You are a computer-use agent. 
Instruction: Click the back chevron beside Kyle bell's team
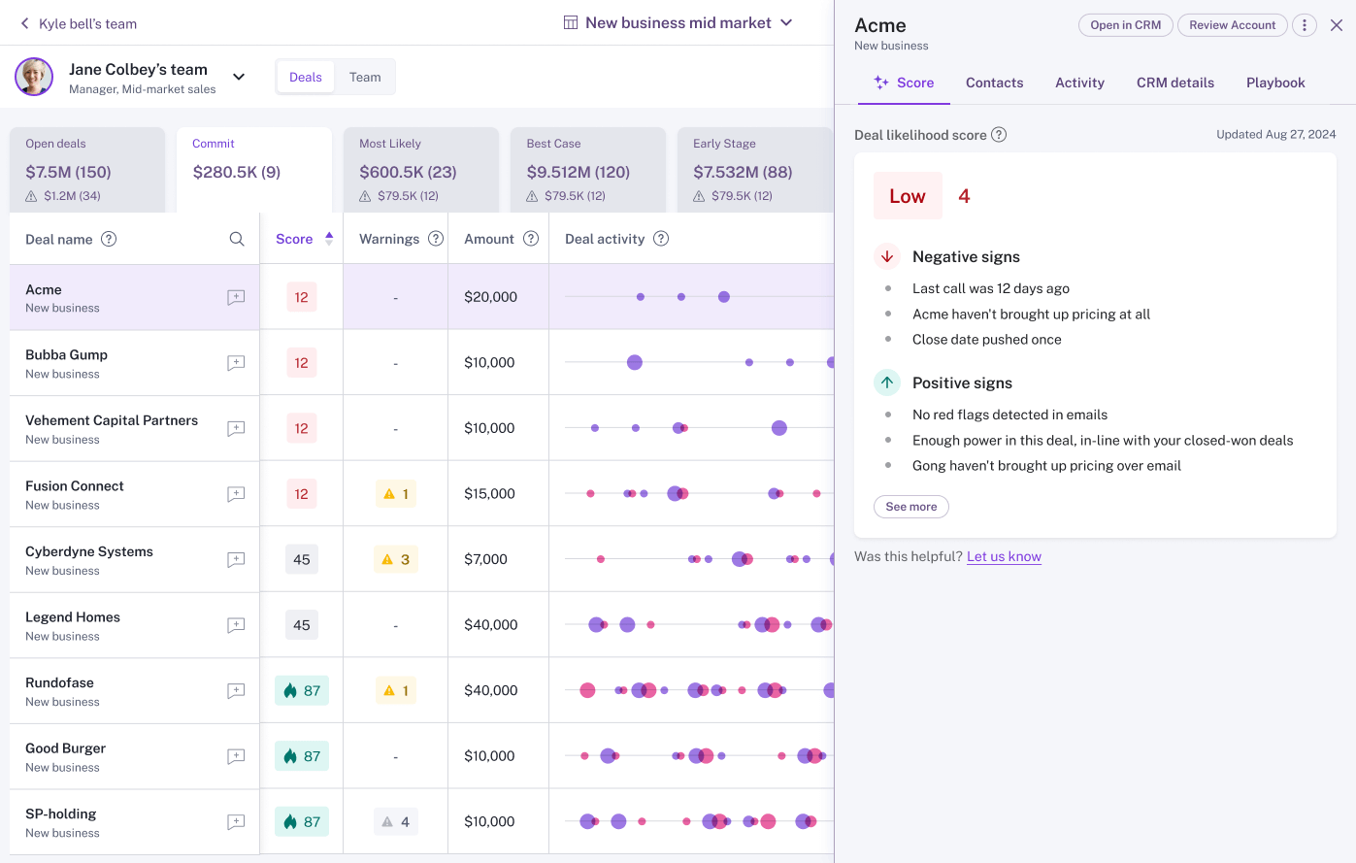pyautogui.click(x=24, y=22)
